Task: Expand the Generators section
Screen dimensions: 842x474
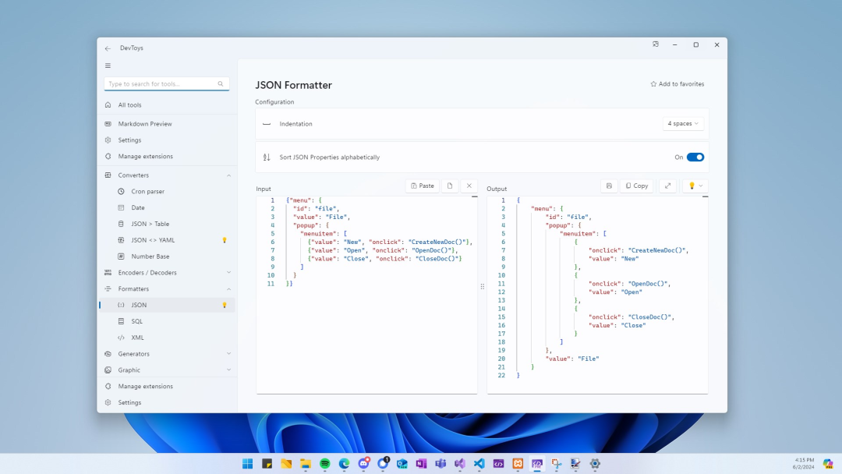Action: tap(228, 354)
